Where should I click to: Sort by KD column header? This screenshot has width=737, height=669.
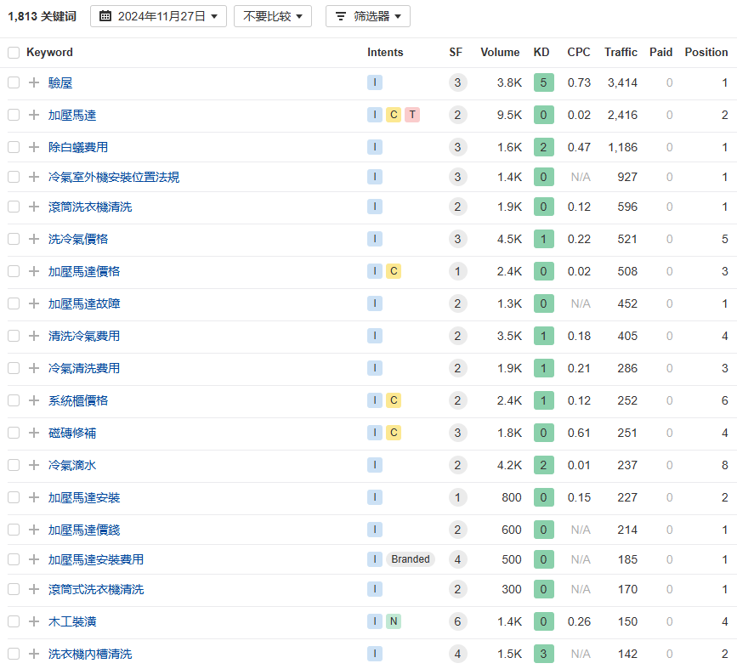coord(541,52)
